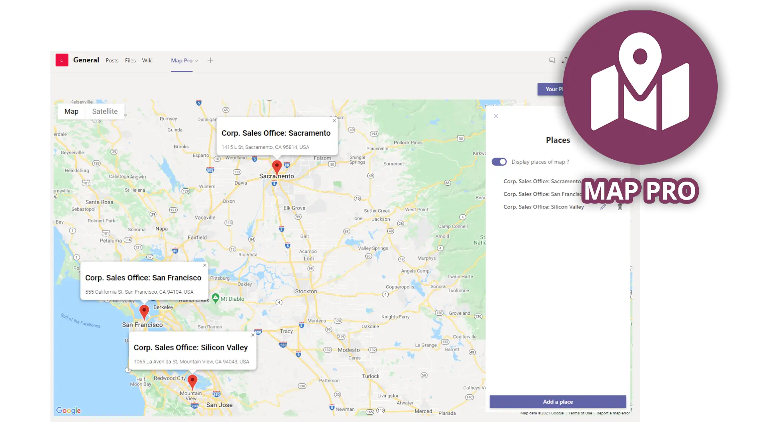Click the red team avatar icon

(x=62, y=60)
